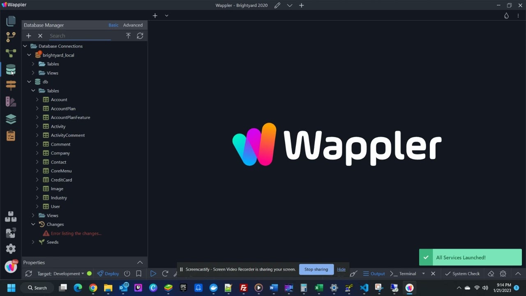This screenshot has height=296, width=526.
Task: Click the bookmark icon in bottom bar
Action: pos(139,274)
